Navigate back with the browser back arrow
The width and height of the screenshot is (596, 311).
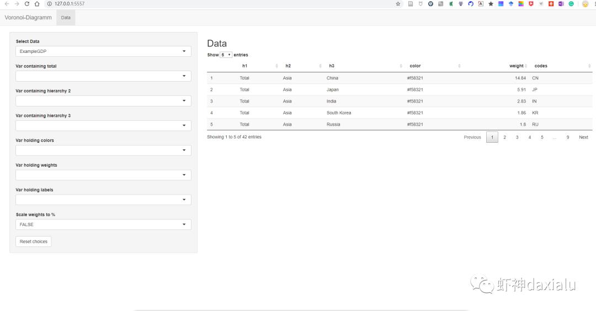pyautogui.click(x=7, y=4)
